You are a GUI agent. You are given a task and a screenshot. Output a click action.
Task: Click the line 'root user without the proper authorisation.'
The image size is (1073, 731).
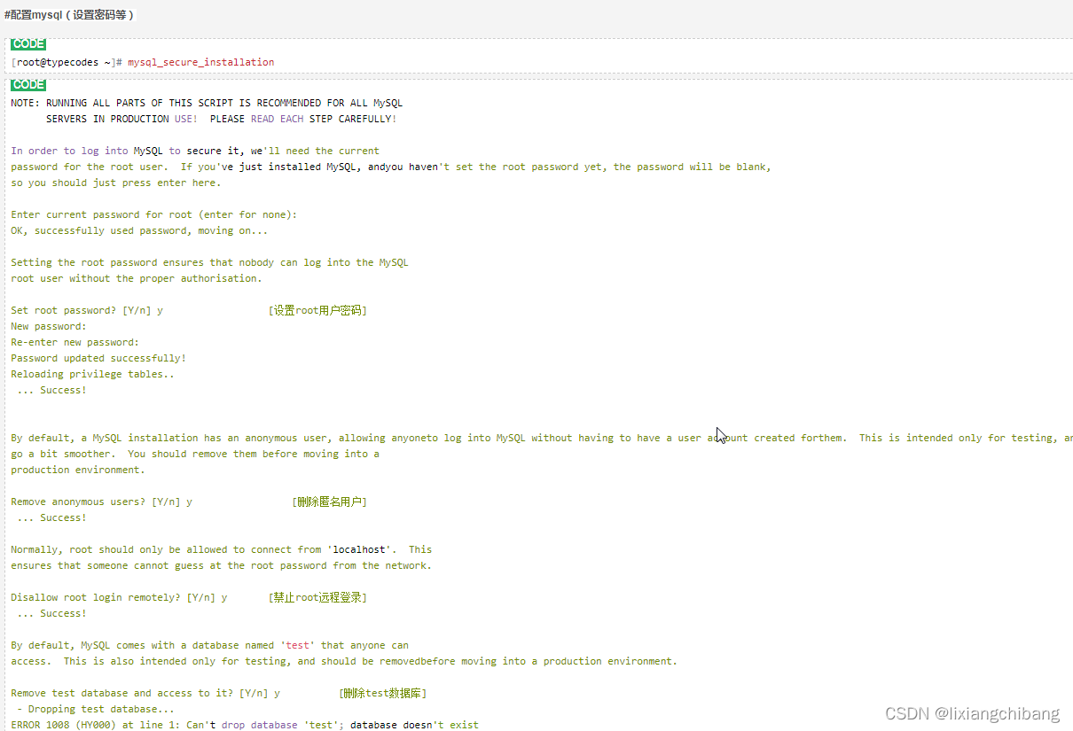[x=137, y=278]
